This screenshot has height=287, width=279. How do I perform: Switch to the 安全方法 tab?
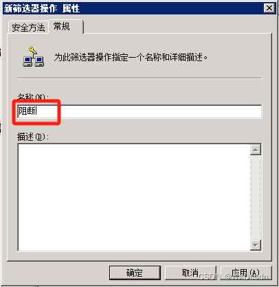click(x=28, y=27)
